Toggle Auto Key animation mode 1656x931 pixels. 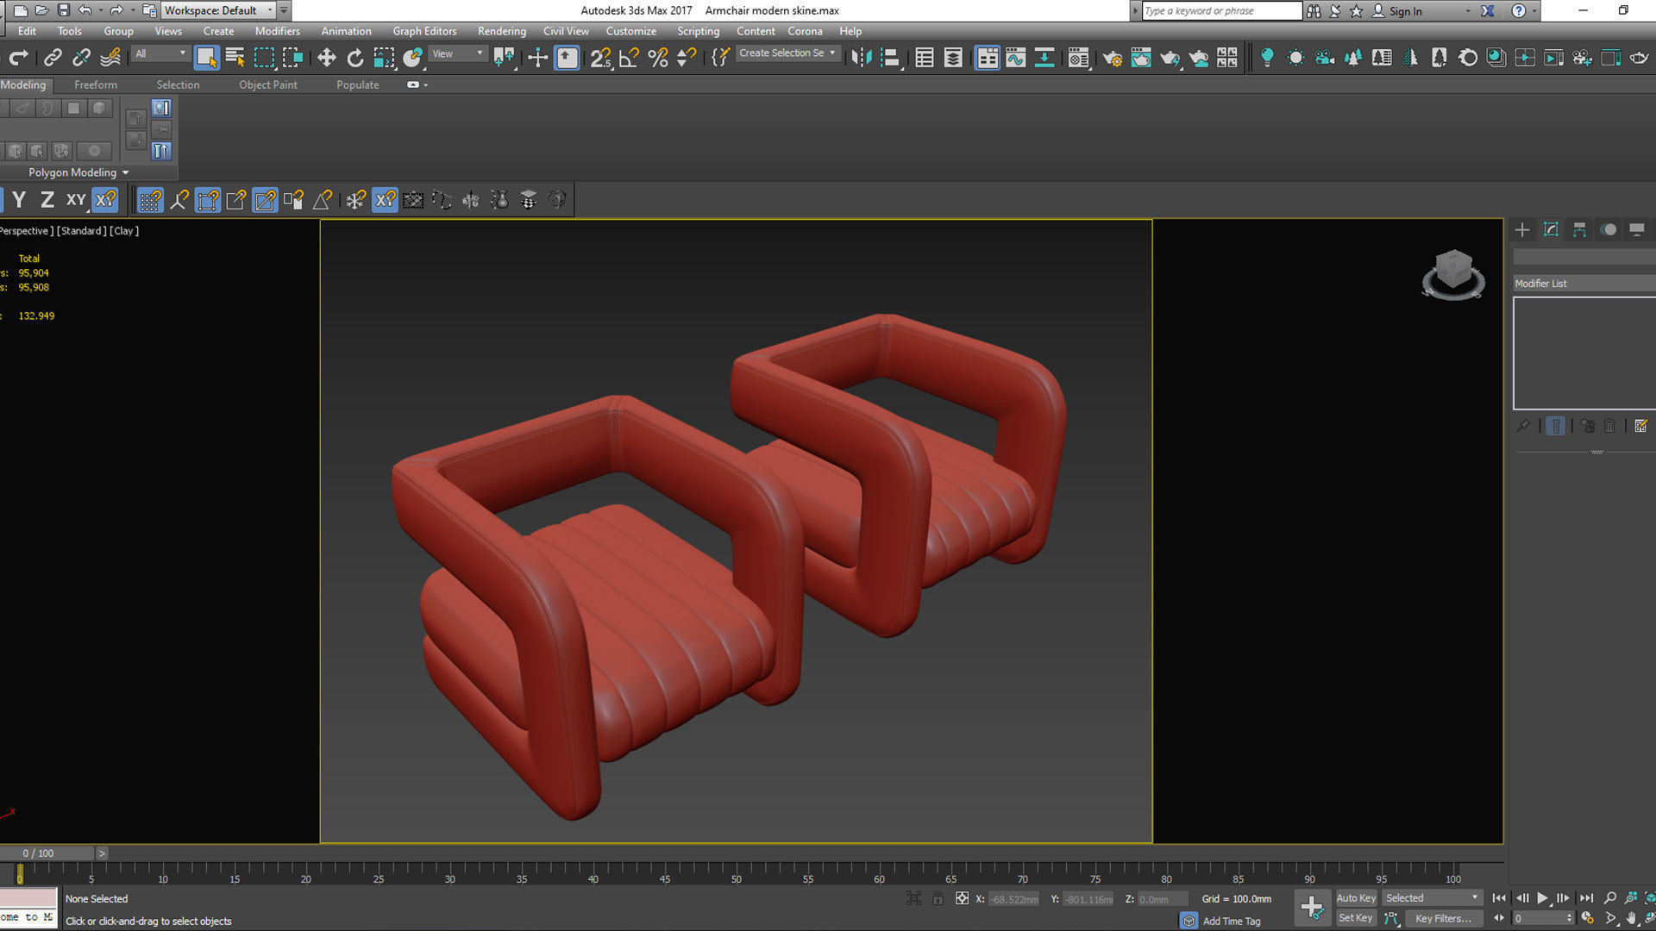[1356, 898]
